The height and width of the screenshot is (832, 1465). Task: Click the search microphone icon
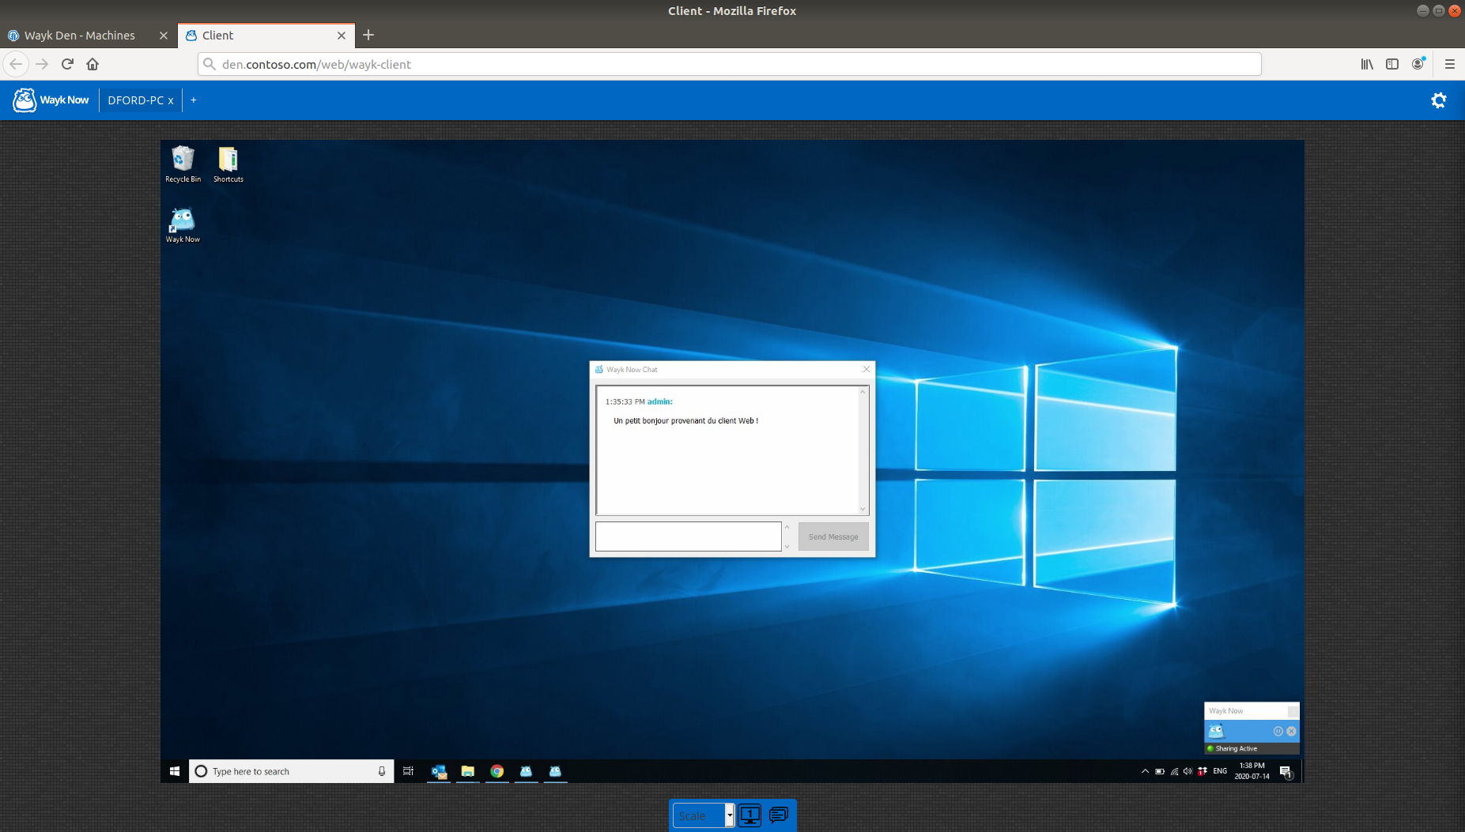coord(381,771)
